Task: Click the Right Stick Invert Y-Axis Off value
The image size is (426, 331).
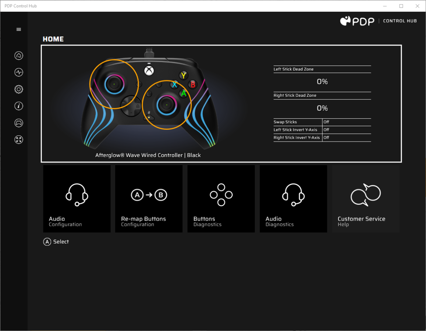Action: click(326, 138)
